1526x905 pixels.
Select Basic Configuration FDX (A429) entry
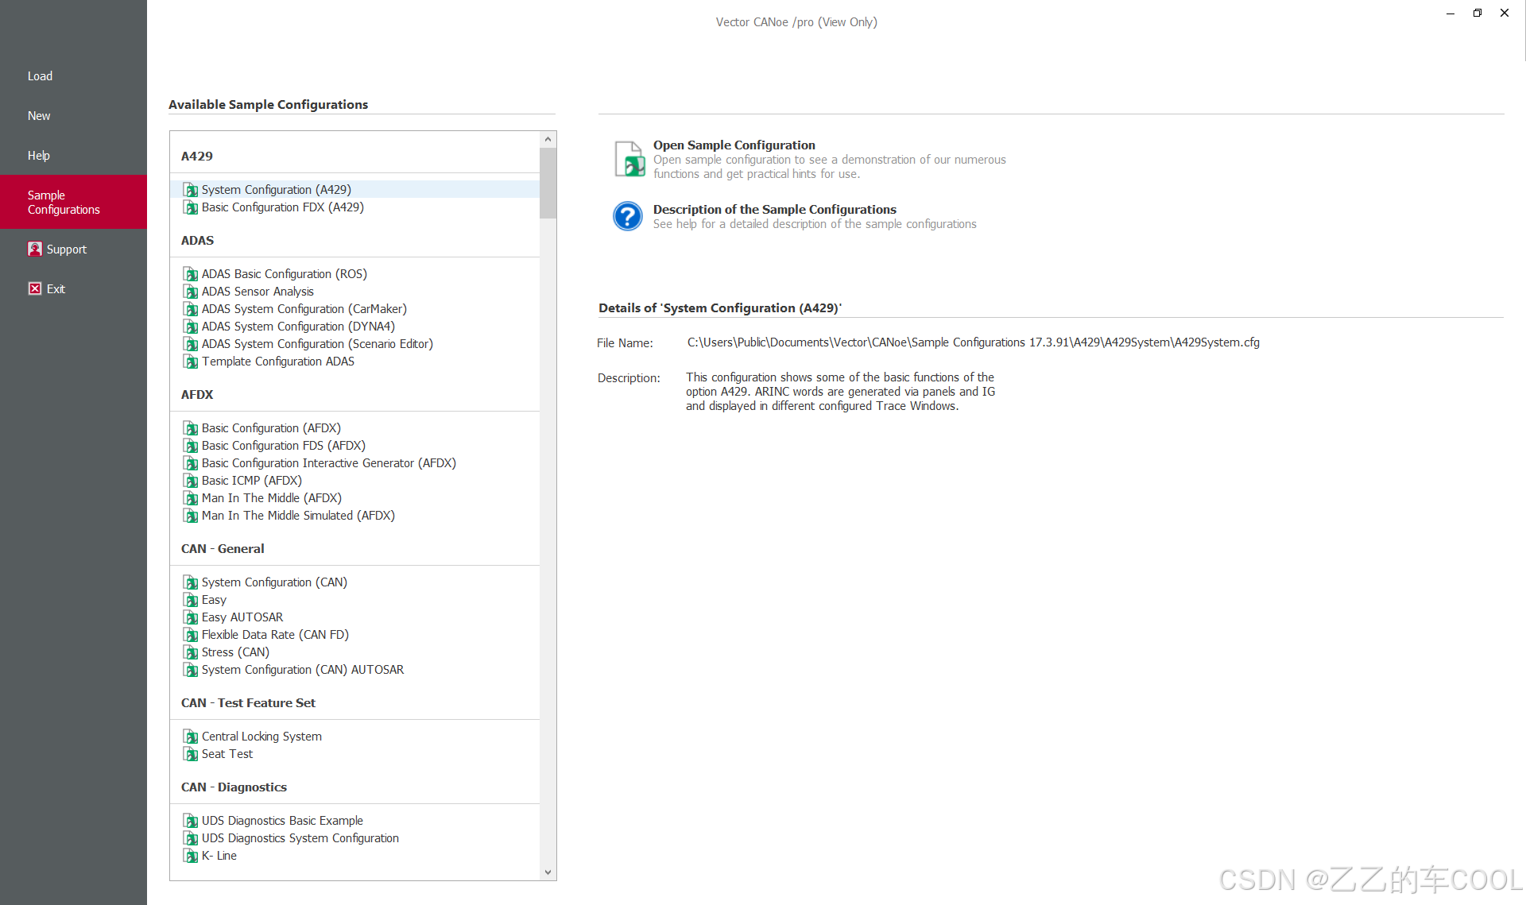pos(282,207)
